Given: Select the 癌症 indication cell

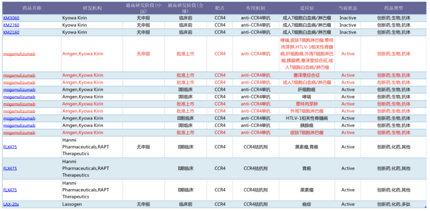Looking at the screenshot, I should 307,204.
